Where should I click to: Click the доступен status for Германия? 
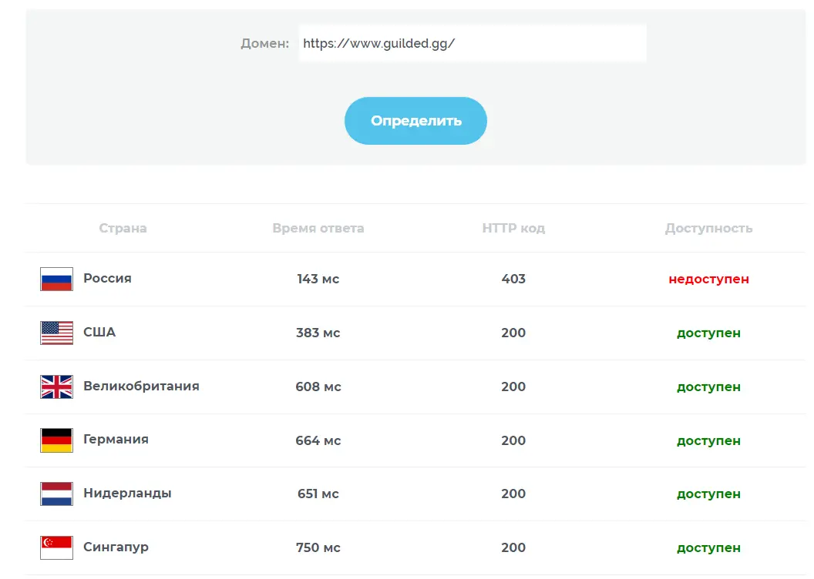708,440
